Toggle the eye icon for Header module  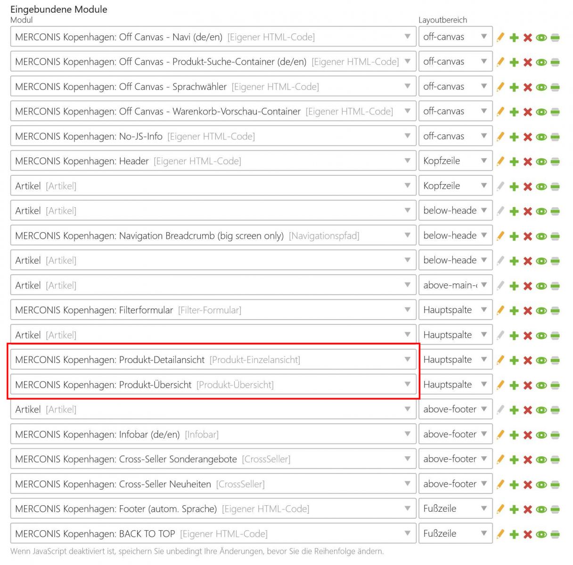[541, 162]
